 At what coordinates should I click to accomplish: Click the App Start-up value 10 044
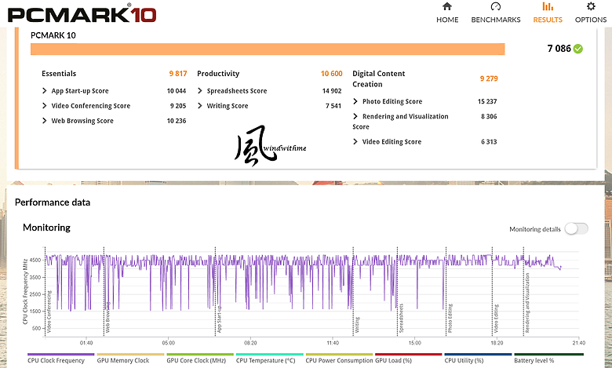click(x=177, y=91)
